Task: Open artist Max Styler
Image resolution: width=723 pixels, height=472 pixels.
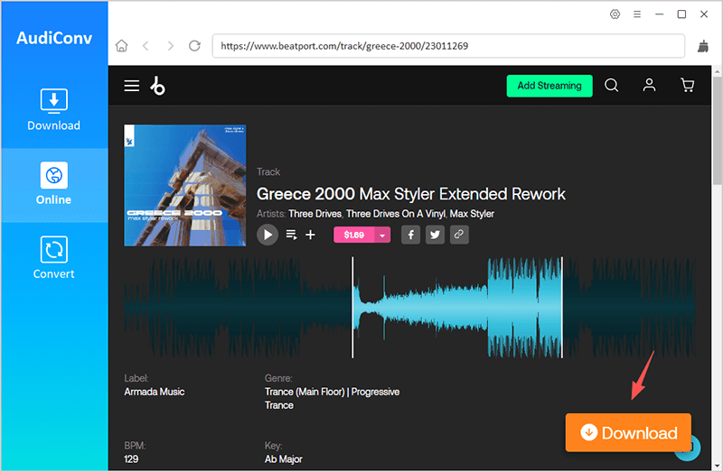Action: [x=472, y=214]
